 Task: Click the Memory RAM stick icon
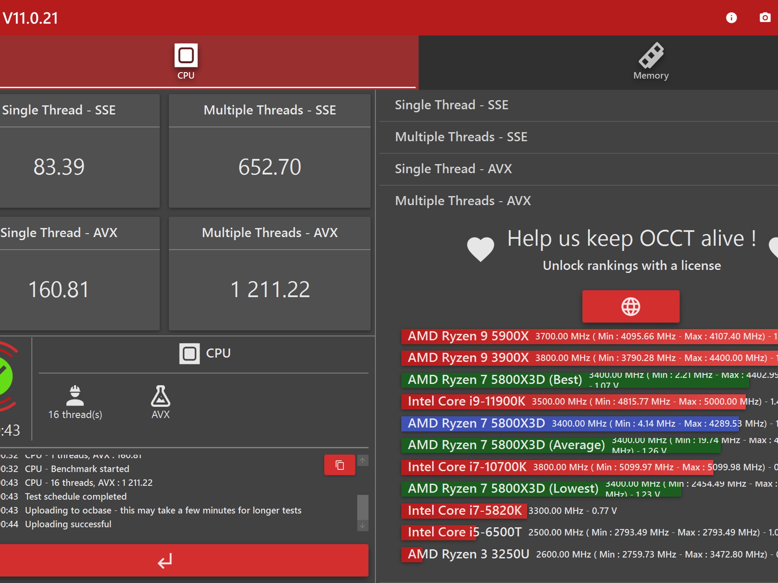pyautogui.click(x=651, y=55)
